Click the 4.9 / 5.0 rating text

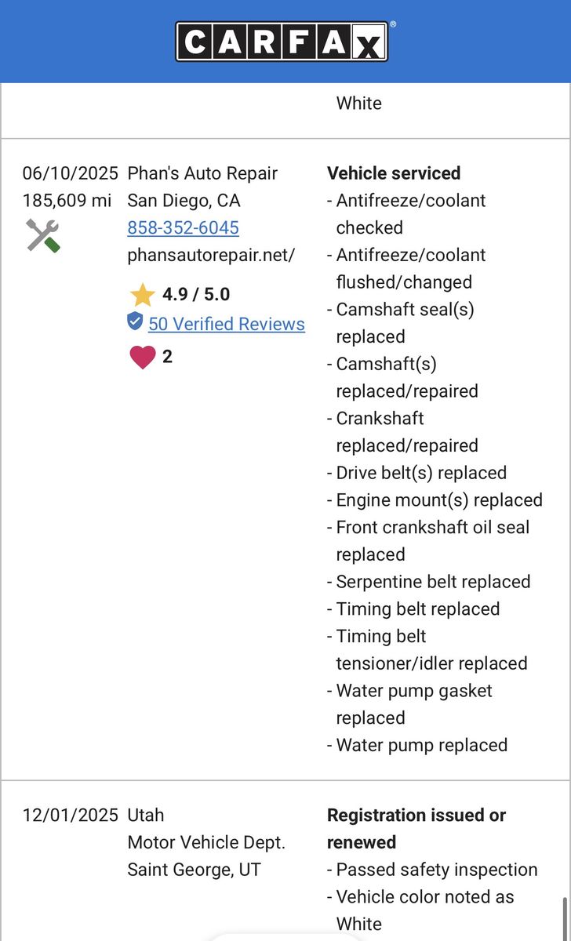click(196, 295)
